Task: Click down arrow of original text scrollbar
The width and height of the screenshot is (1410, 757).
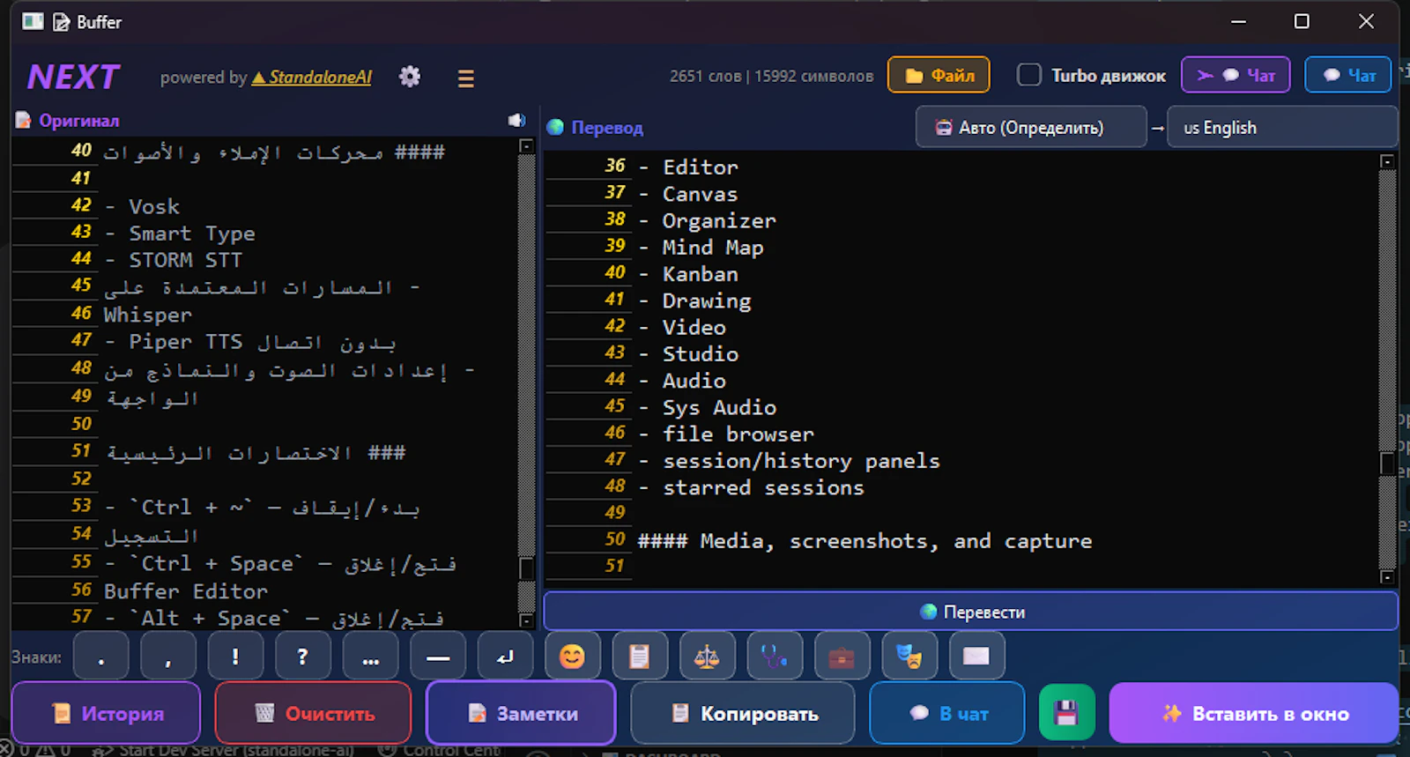Action: point(526,620)
